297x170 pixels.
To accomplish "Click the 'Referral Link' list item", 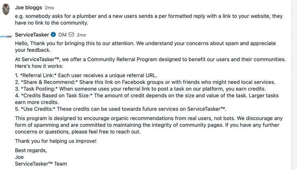I will (x=86, y=75).
